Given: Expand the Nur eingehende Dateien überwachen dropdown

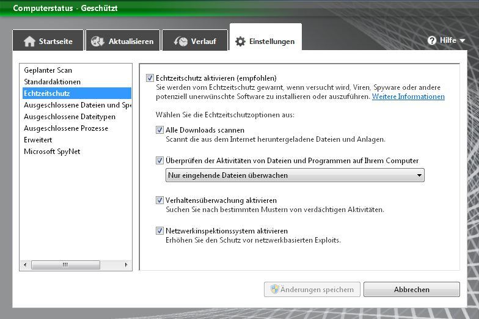Looking at the screenshot, I should [294, 175].
